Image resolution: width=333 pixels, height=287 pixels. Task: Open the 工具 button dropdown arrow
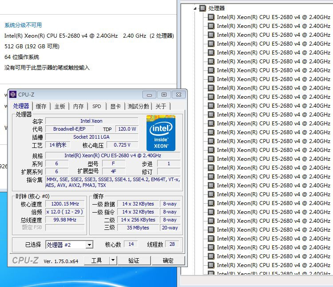click(x=113, y=260)
